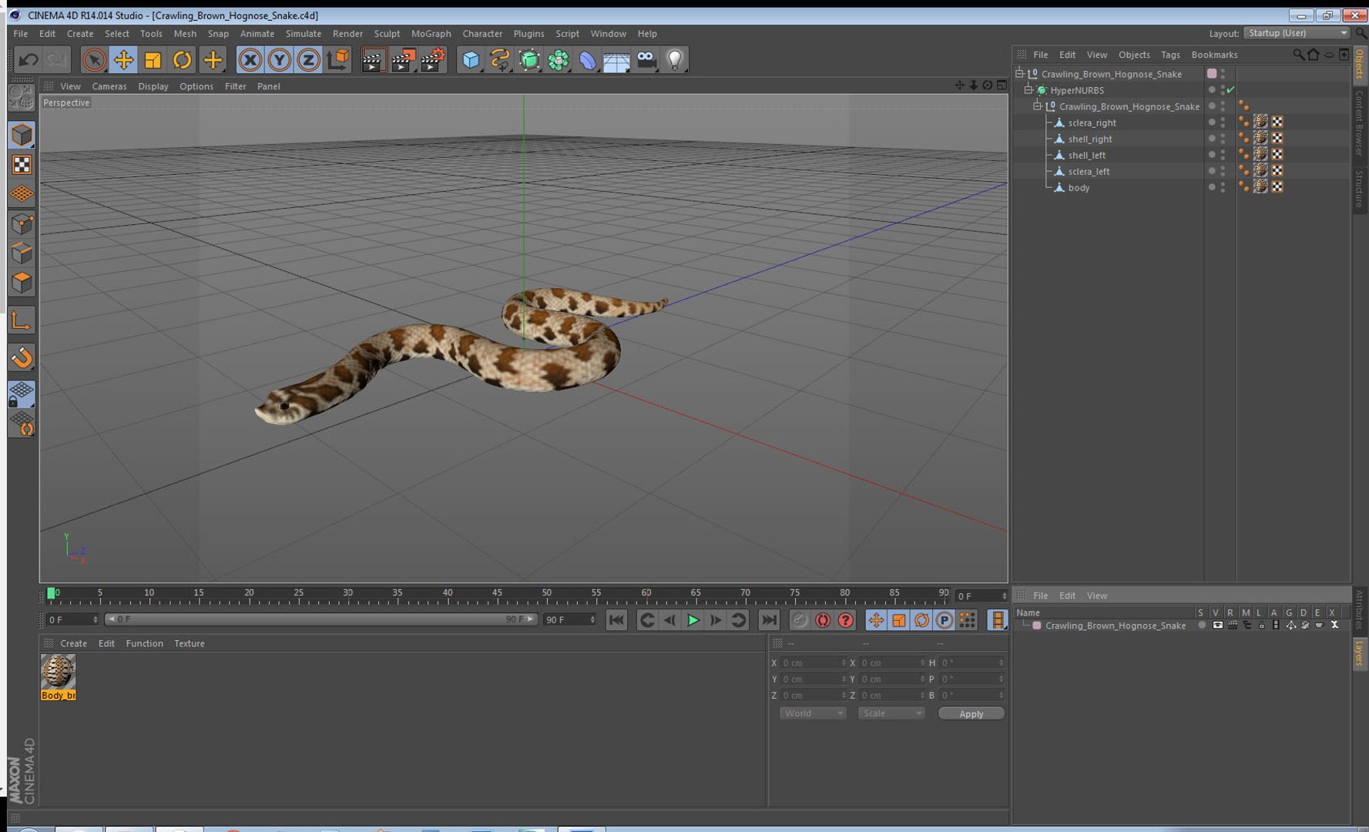Viewport: 1369px width, 832px height.
Task: Enable the Snap magnet icon
Action: pyautogui.click(x=22, y=357)
